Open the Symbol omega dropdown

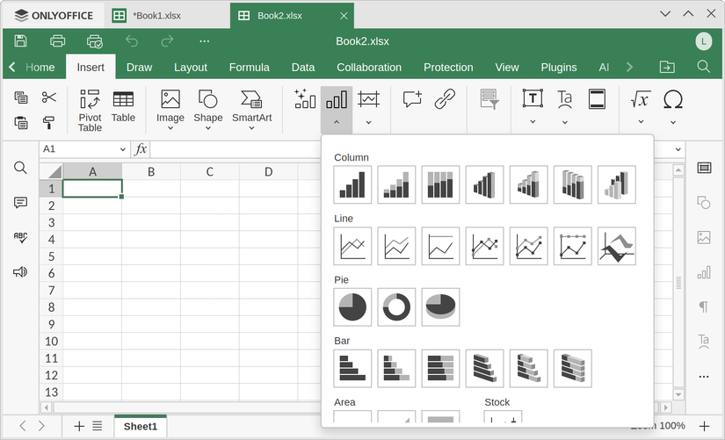(x=673, y=122)
